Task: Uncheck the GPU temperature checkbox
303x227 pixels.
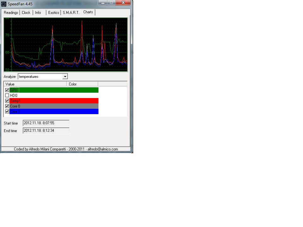Action: click(7, 90)
